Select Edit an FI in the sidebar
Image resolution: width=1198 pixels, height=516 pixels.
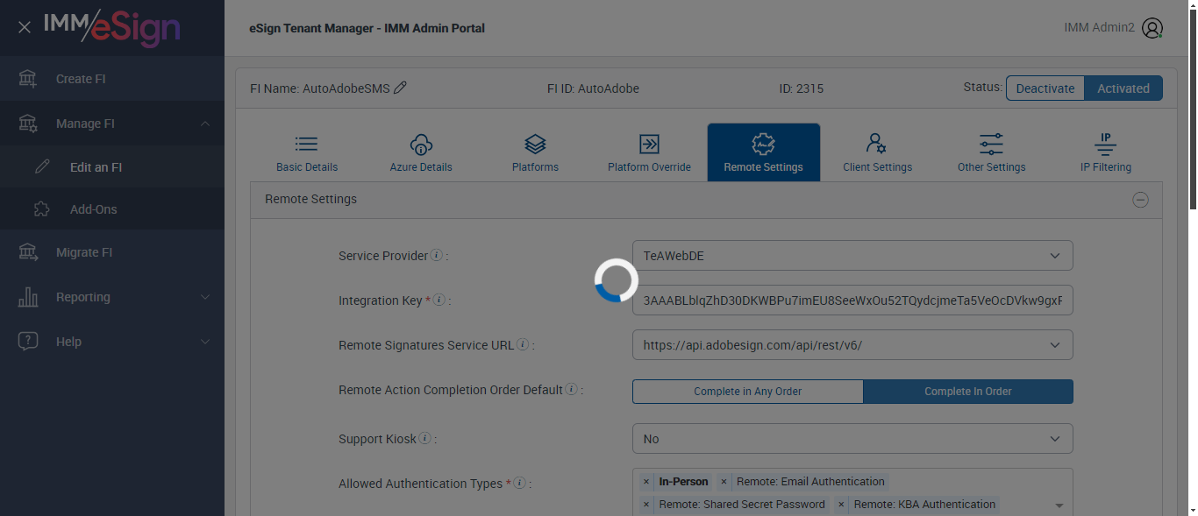(x=112, y=167)
